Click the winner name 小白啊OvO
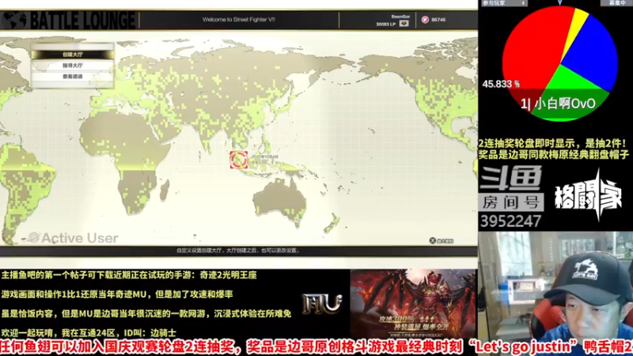The height and width of the screenshot is (356, 633). click(564, 104)
